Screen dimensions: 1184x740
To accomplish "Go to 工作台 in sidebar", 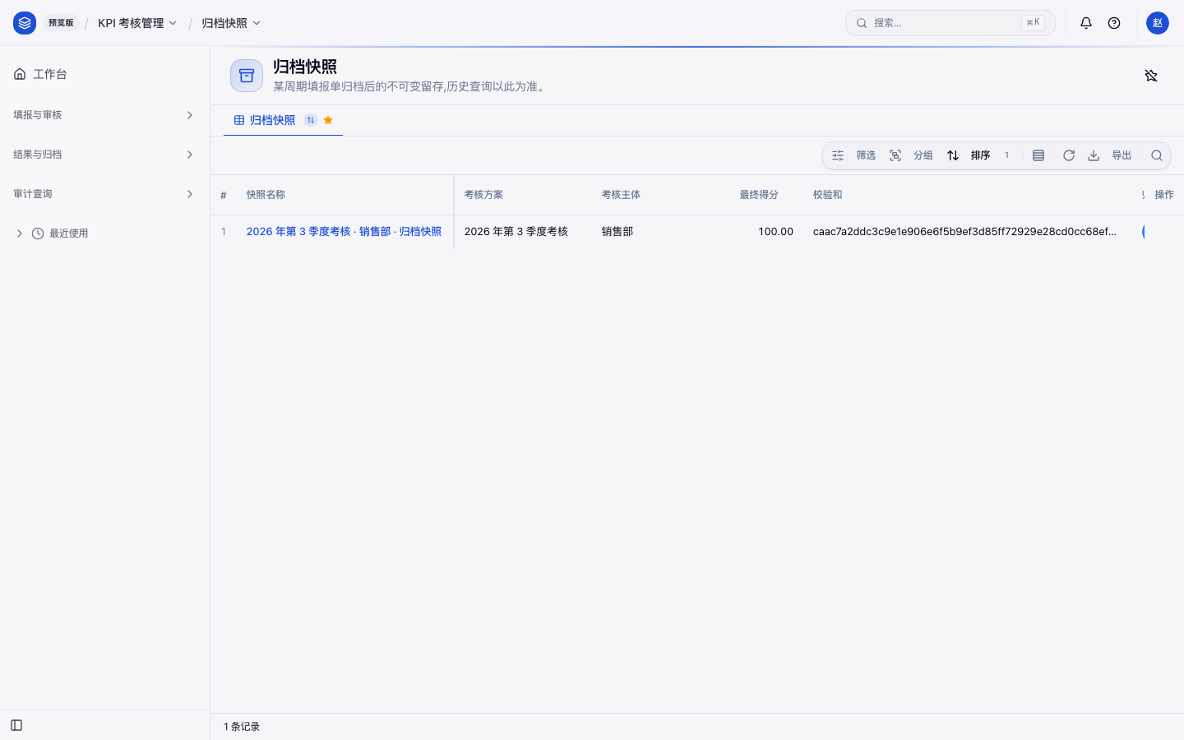I will click(x=104, y=74).
